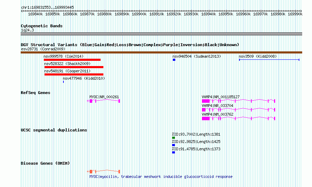This screenshot has height=187, width=312.
Task: Click the blue nsv946504 gain block
Action: click(x=174, y=60)
